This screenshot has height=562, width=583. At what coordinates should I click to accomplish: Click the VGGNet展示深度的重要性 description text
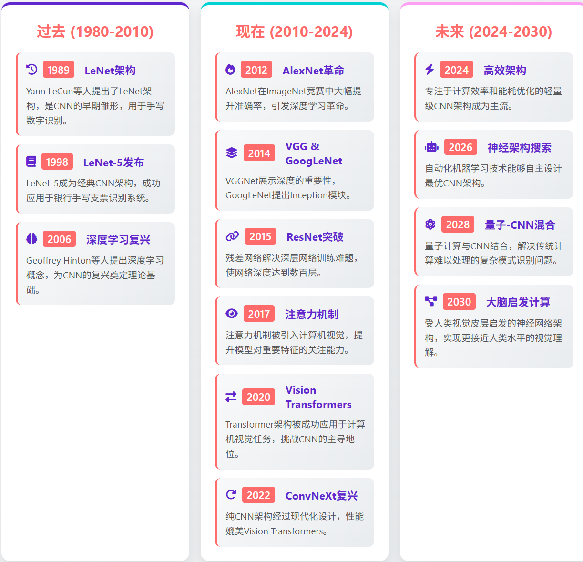tap(289, 188)
